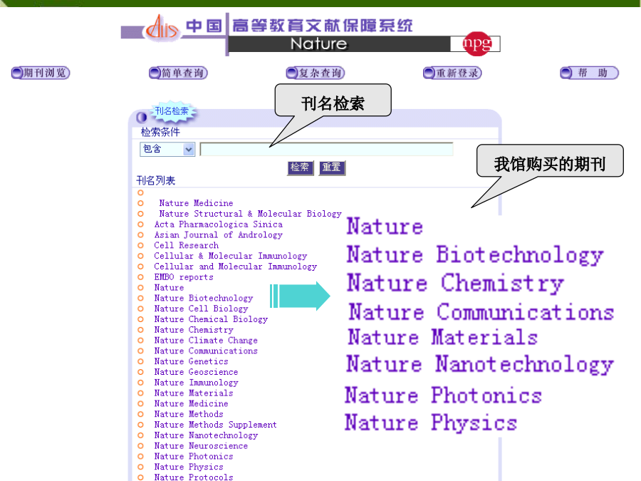
Task: Open EMBO reports journal link
Action: coord(184,277)
